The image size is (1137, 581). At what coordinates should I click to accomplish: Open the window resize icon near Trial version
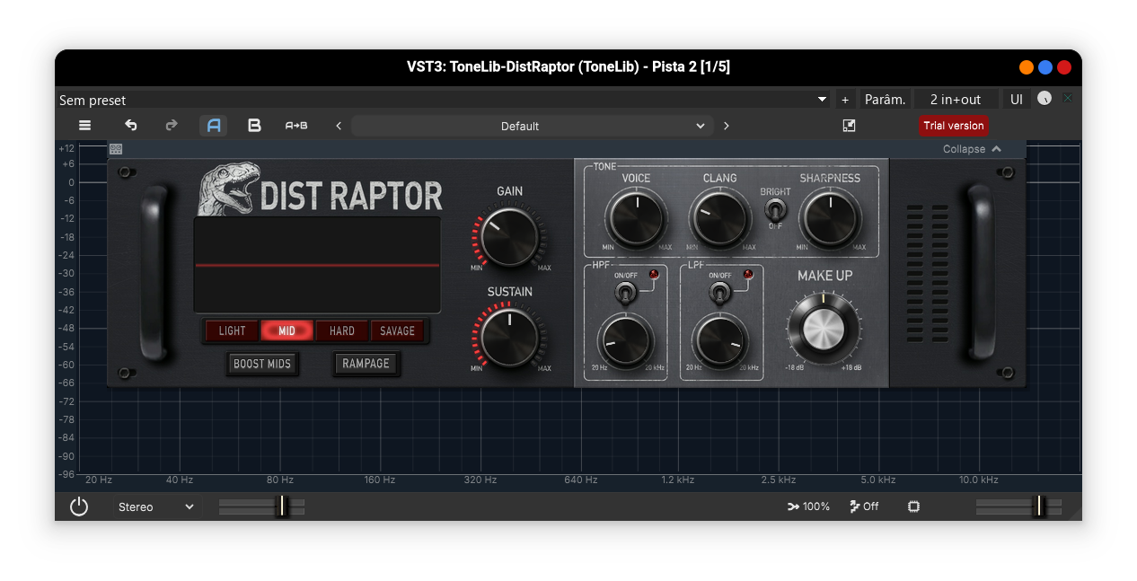(x=848, y=126)
